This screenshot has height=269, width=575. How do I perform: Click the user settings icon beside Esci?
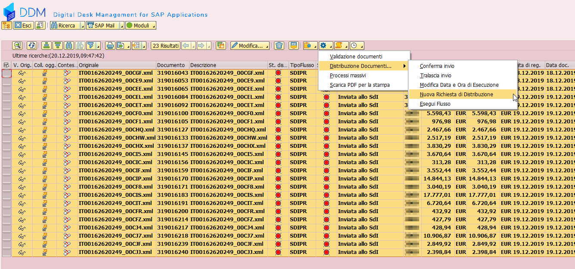(40, 25)
